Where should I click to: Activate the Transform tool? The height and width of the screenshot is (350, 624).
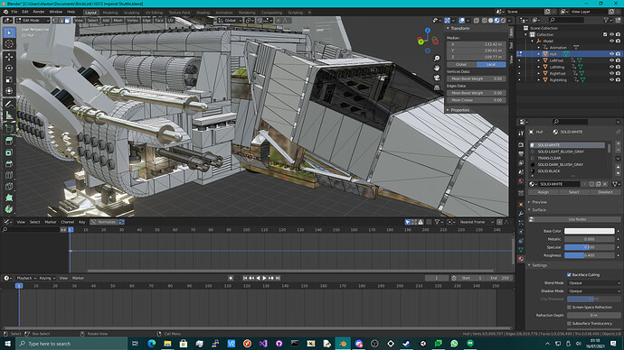click(x=9, y=91)
